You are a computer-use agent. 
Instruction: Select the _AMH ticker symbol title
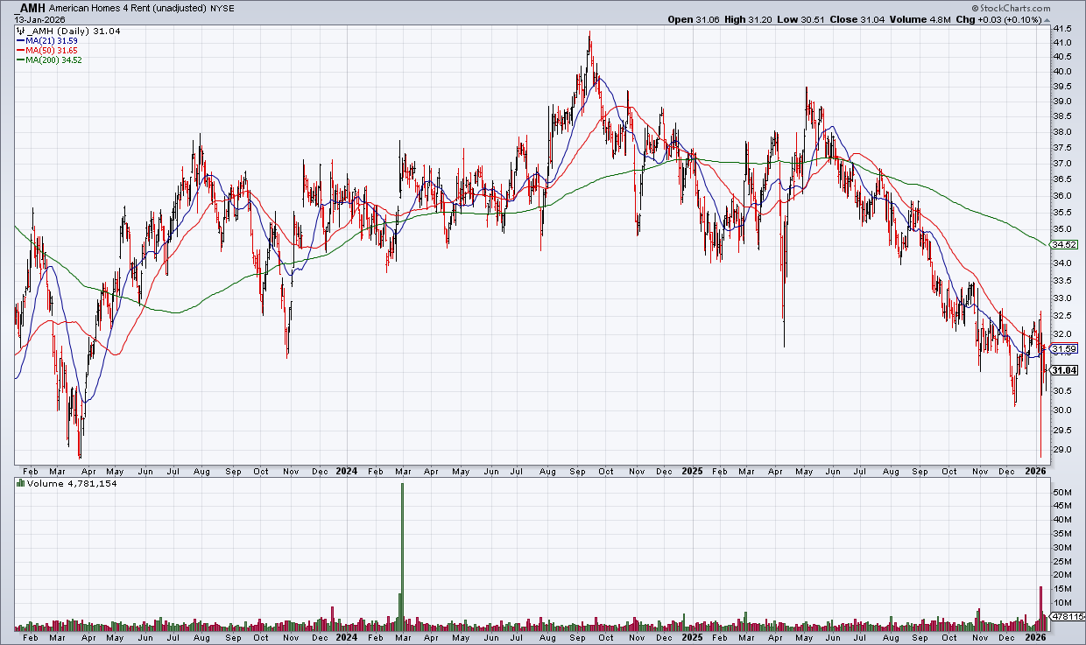point(32,8)
